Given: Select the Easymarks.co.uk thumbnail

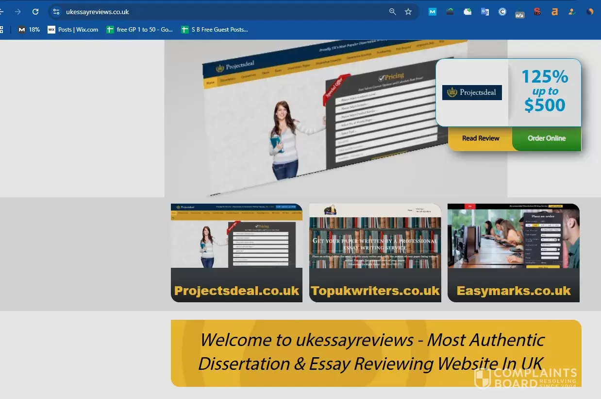Looking at the screenshot, I should click(x=513, y=253).
